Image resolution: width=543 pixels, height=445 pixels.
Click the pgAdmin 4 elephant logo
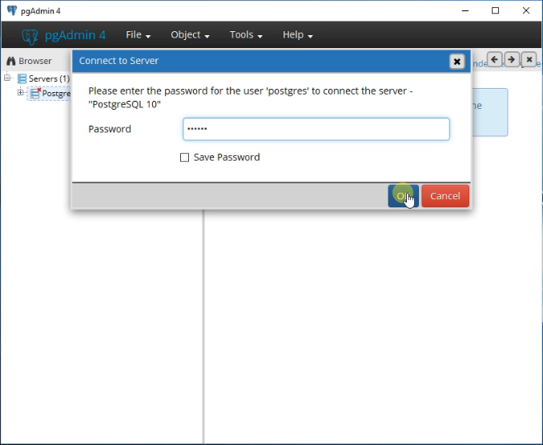[x=30, y=36]
